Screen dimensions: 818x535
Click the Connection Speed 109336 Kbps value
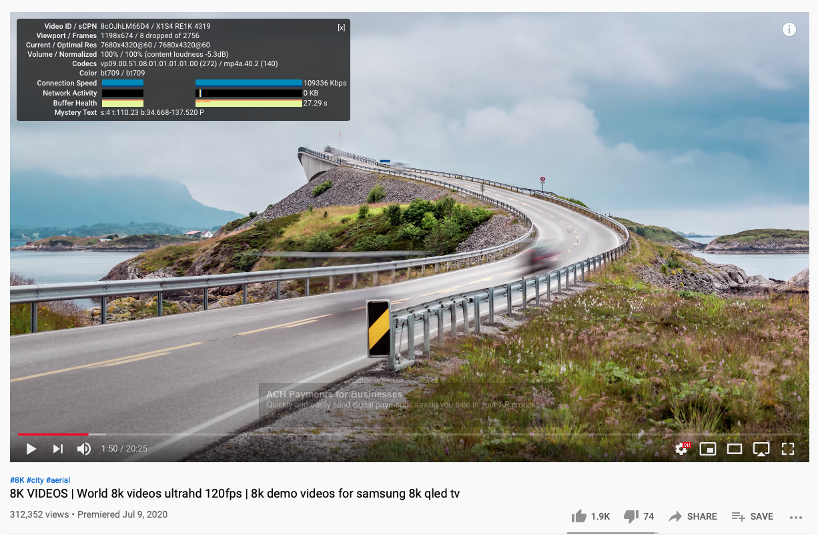tap(324, 83)
